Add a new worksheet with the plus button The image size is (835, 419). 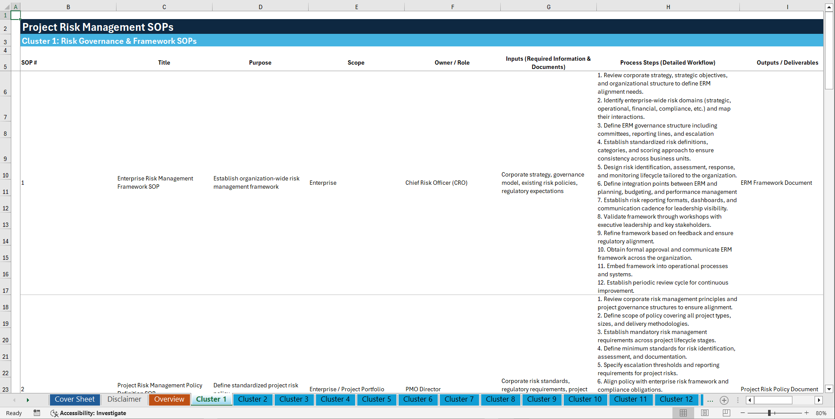click(x=724, y=400)
